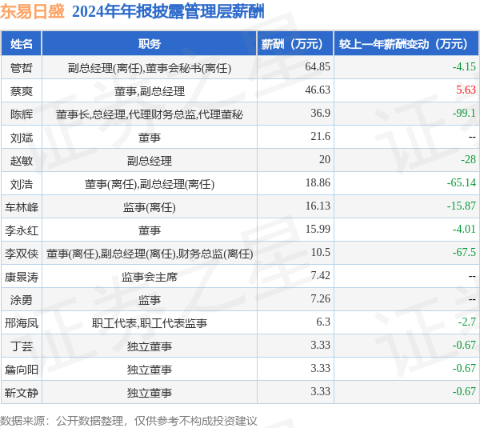This screenshot has width=480, height=428.
Task: Select the name 李永红
Action: [22, 230]
